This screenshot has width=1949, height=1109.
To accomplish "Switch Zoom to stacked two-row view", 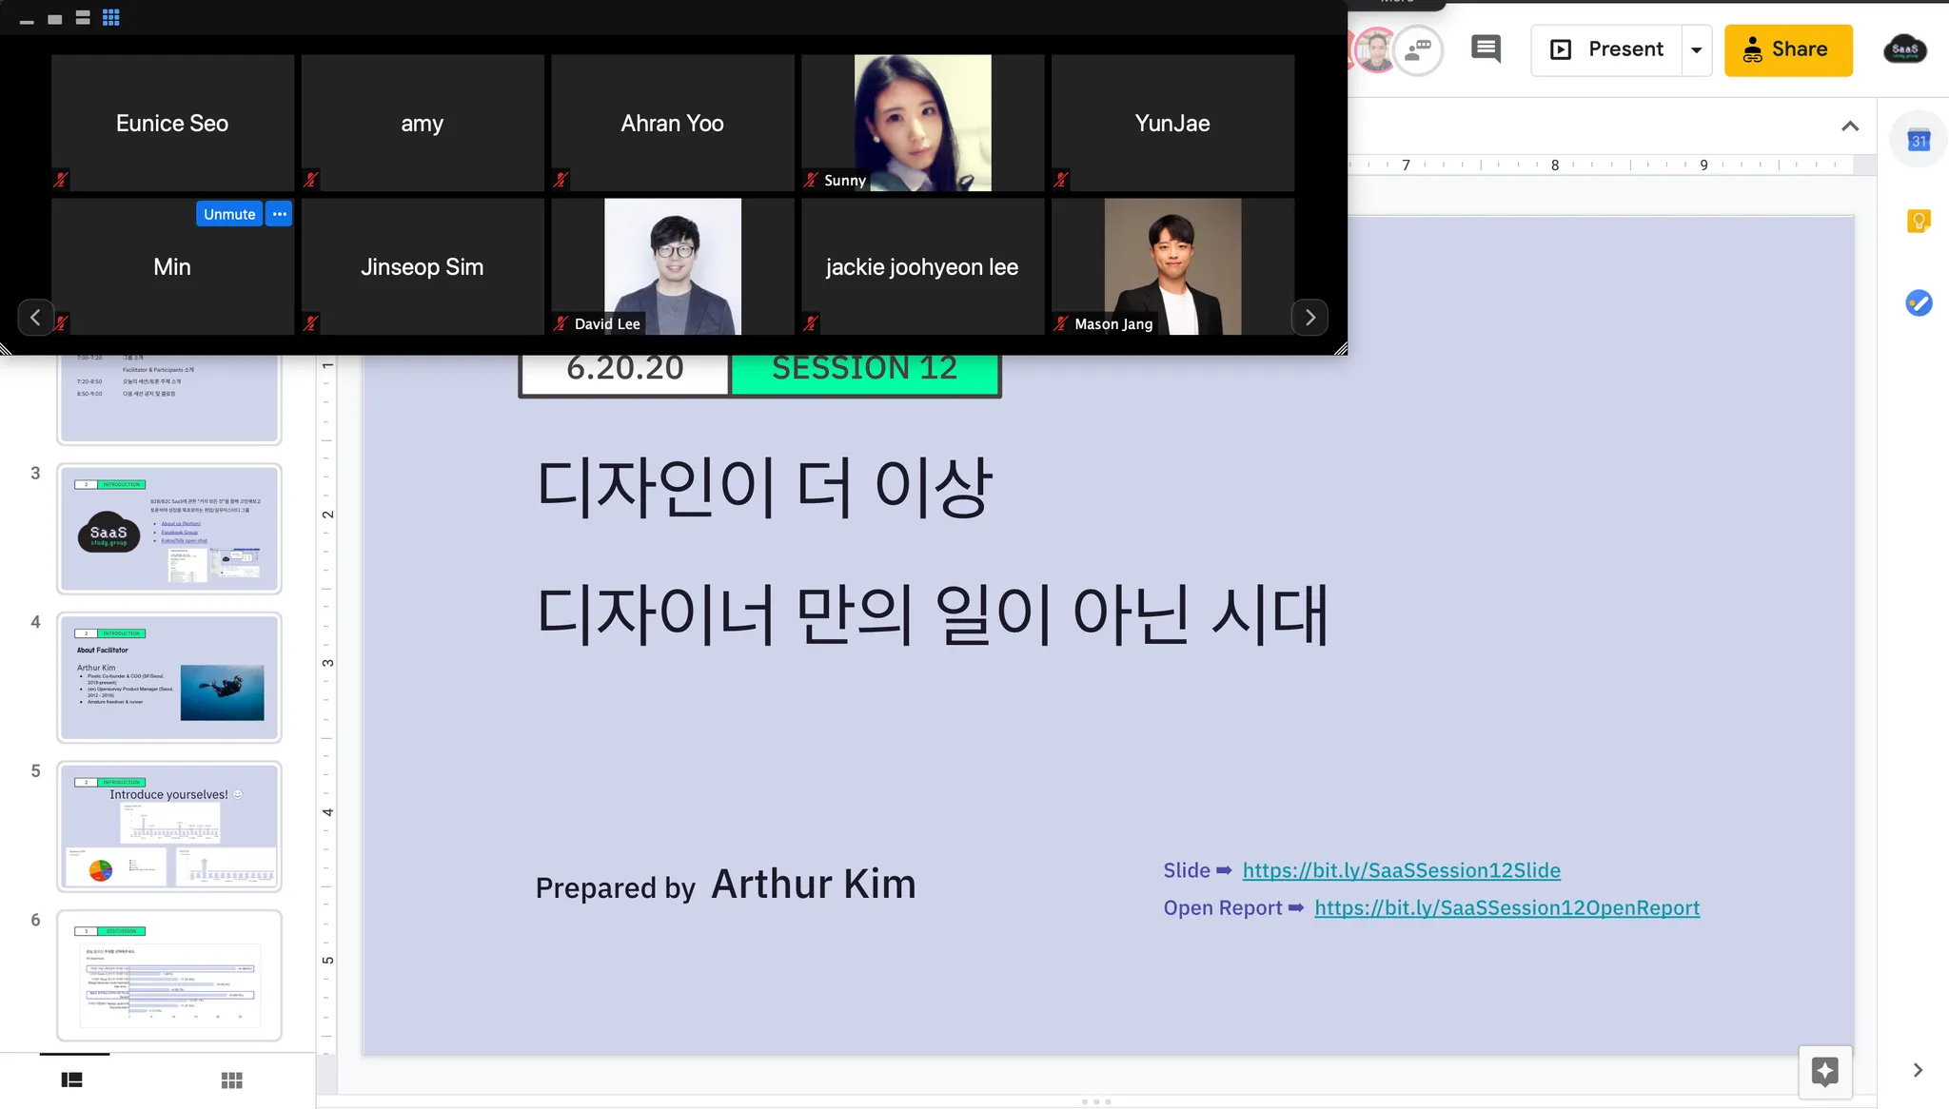I will (83, 18).
